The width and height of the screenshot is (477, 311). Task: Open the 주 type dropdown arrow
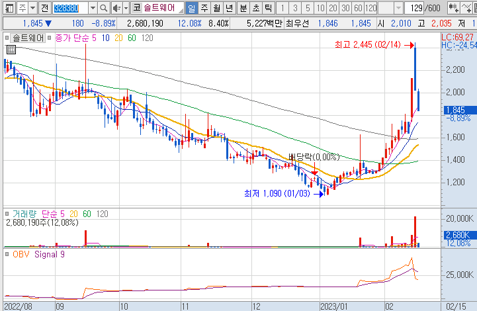coord(33,8)
